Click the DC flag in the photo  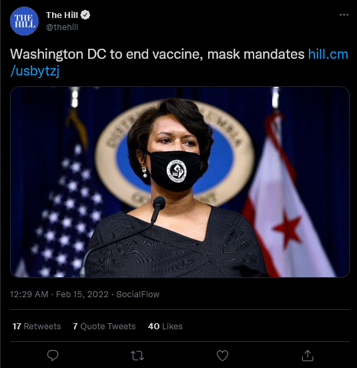click(288, 195)
